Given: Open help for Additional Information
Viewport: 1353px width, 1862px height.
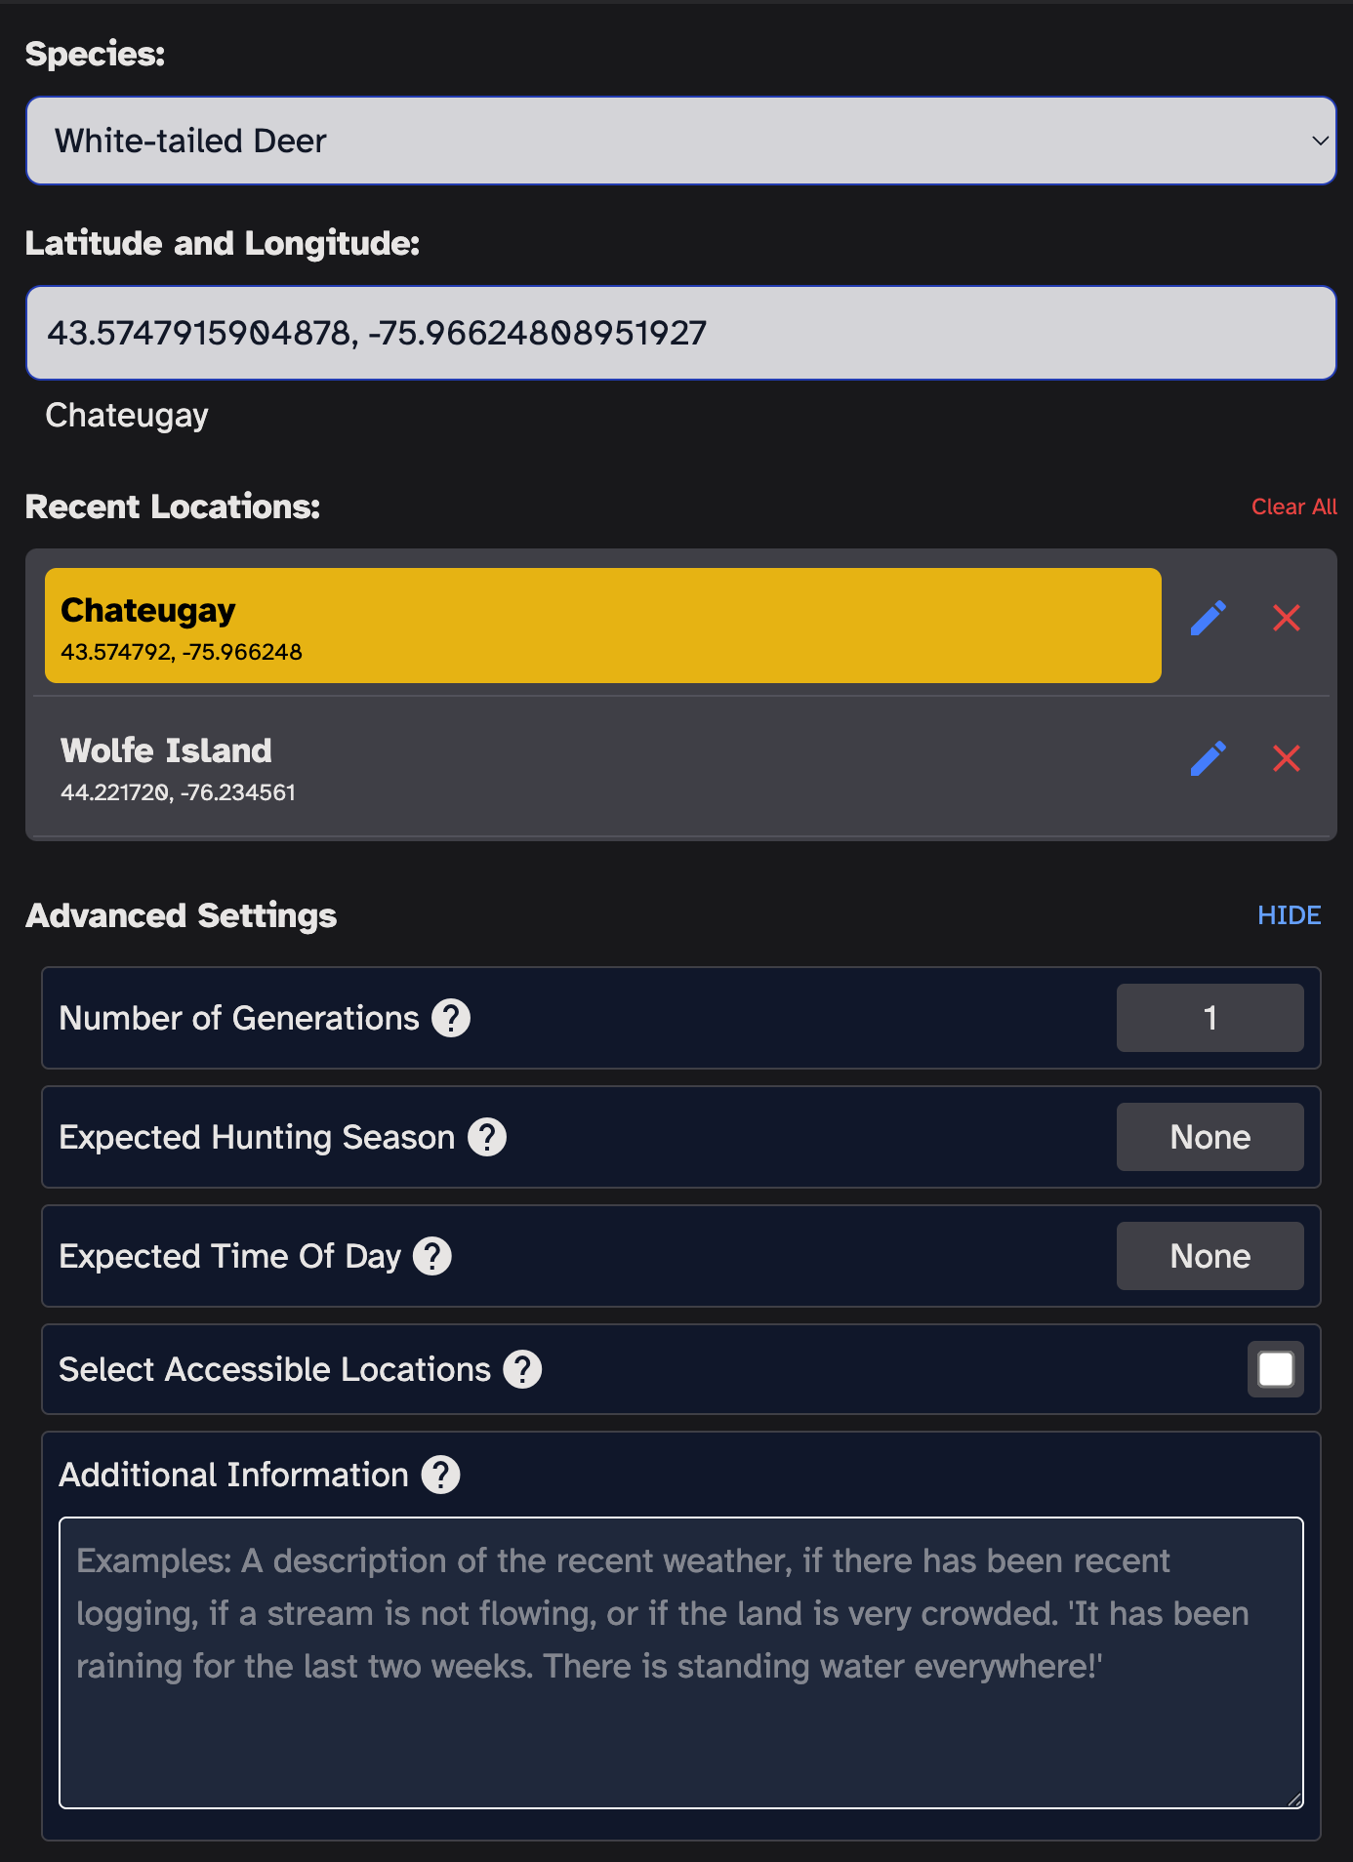Looking at the screenshot, I should 440,1475.
